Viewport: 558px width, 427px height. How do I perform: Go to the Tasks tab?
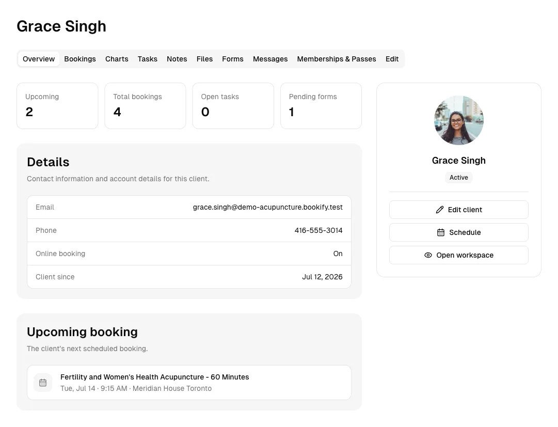click(147, 59)
